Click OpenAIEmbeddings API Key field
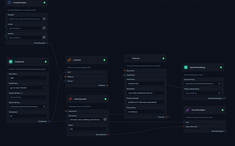Screen dimensions: 235x146 point(203,84)
